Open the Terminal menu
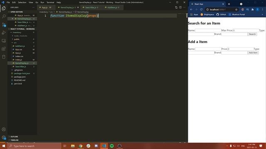Image resolution: width=266 pixels, height=149 pixels. (x=50, y=2)
